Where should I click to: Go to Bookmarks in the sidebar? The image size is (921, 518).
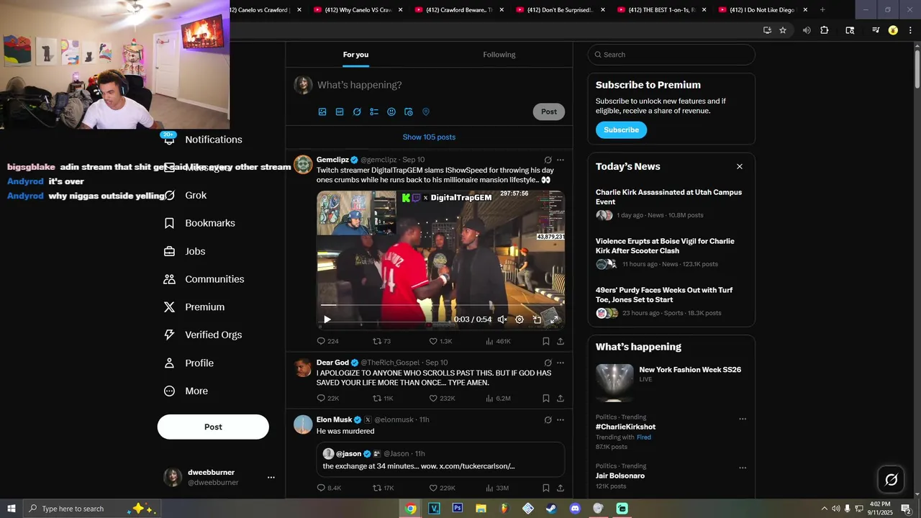199,223
